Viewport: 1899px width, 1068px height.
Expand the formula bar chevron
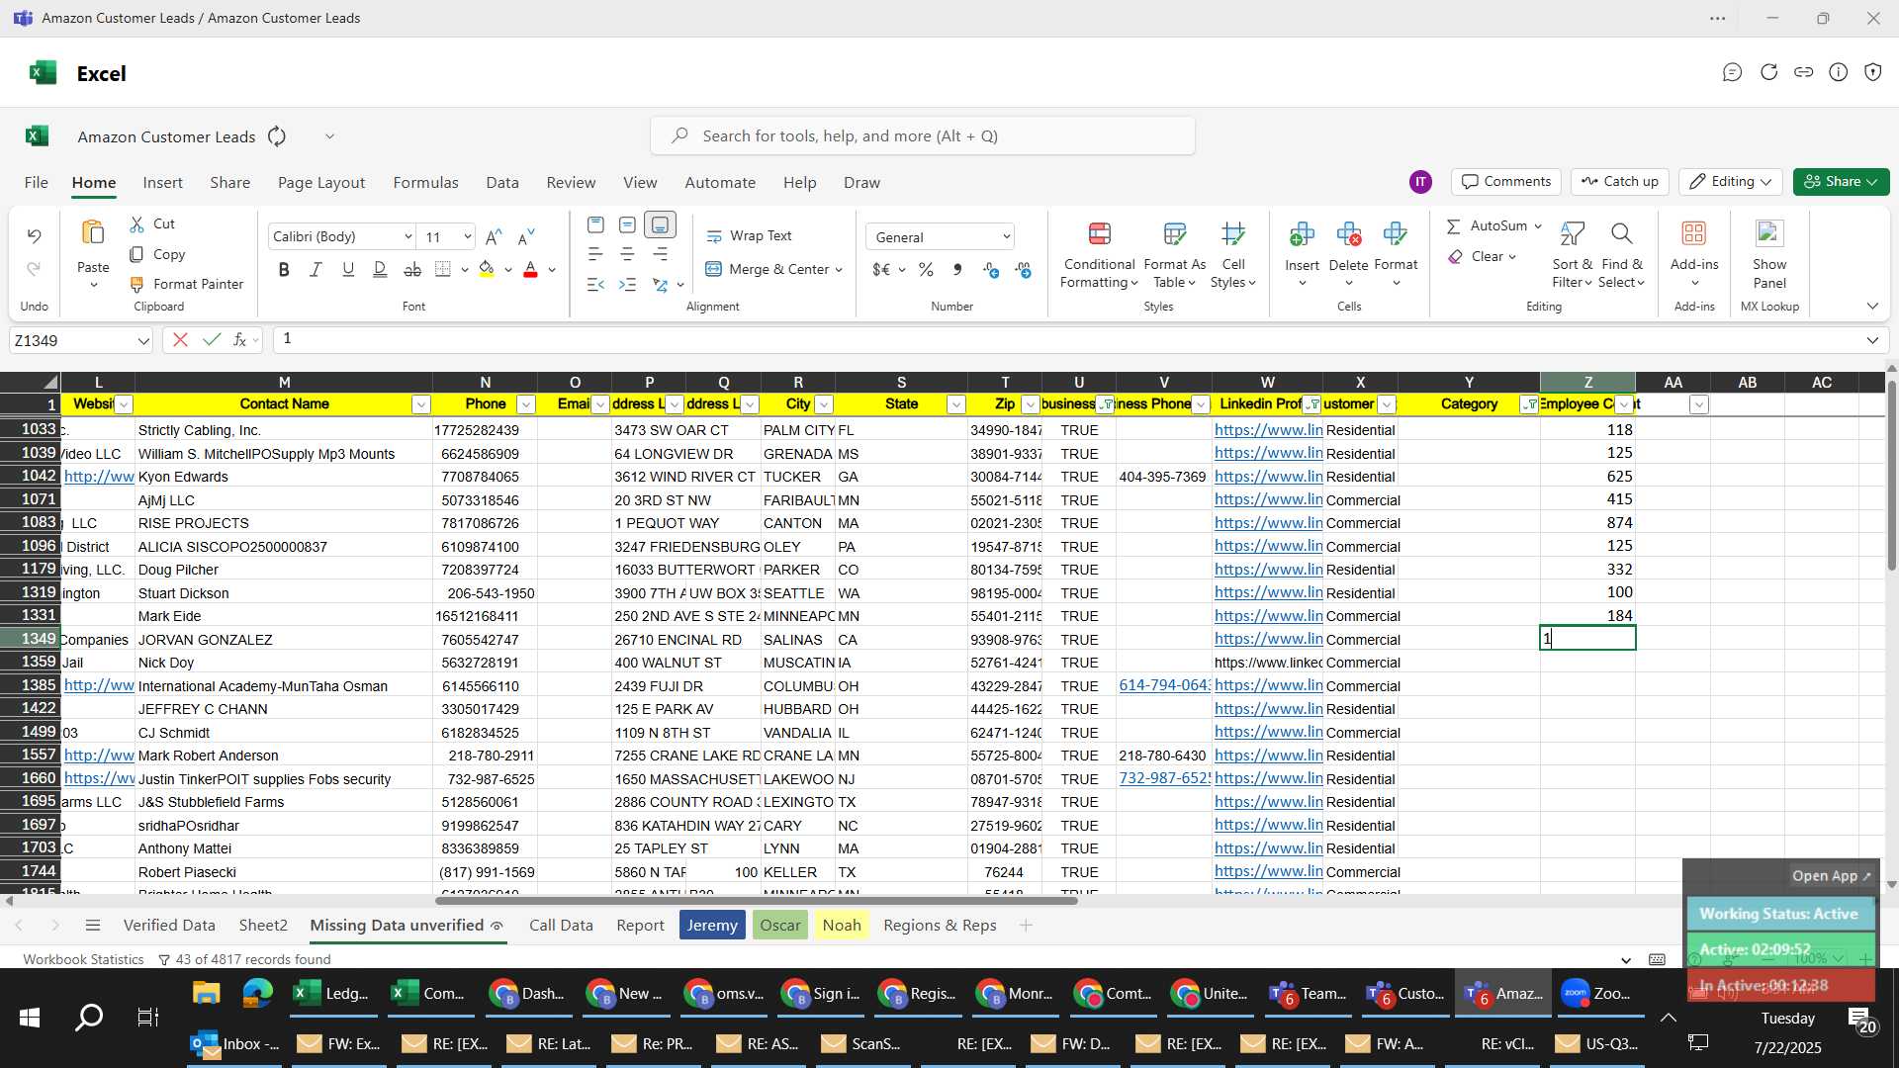pos(1872,340)
